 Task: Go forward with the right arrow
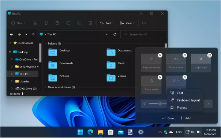pos(19,34)
